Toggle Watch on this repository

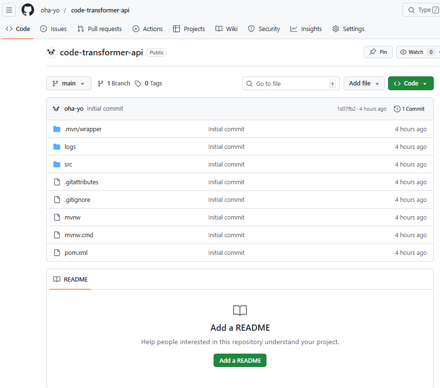click(x=412, y=52)
